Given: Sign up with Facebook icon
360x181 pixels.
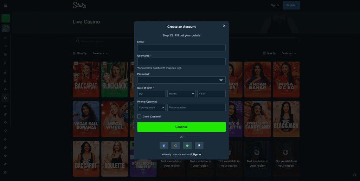Looking at the screenshot, I should (x=164, y=146).
